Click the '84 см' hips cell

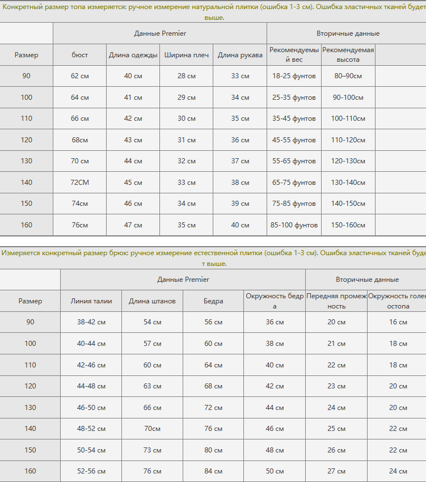213,471
